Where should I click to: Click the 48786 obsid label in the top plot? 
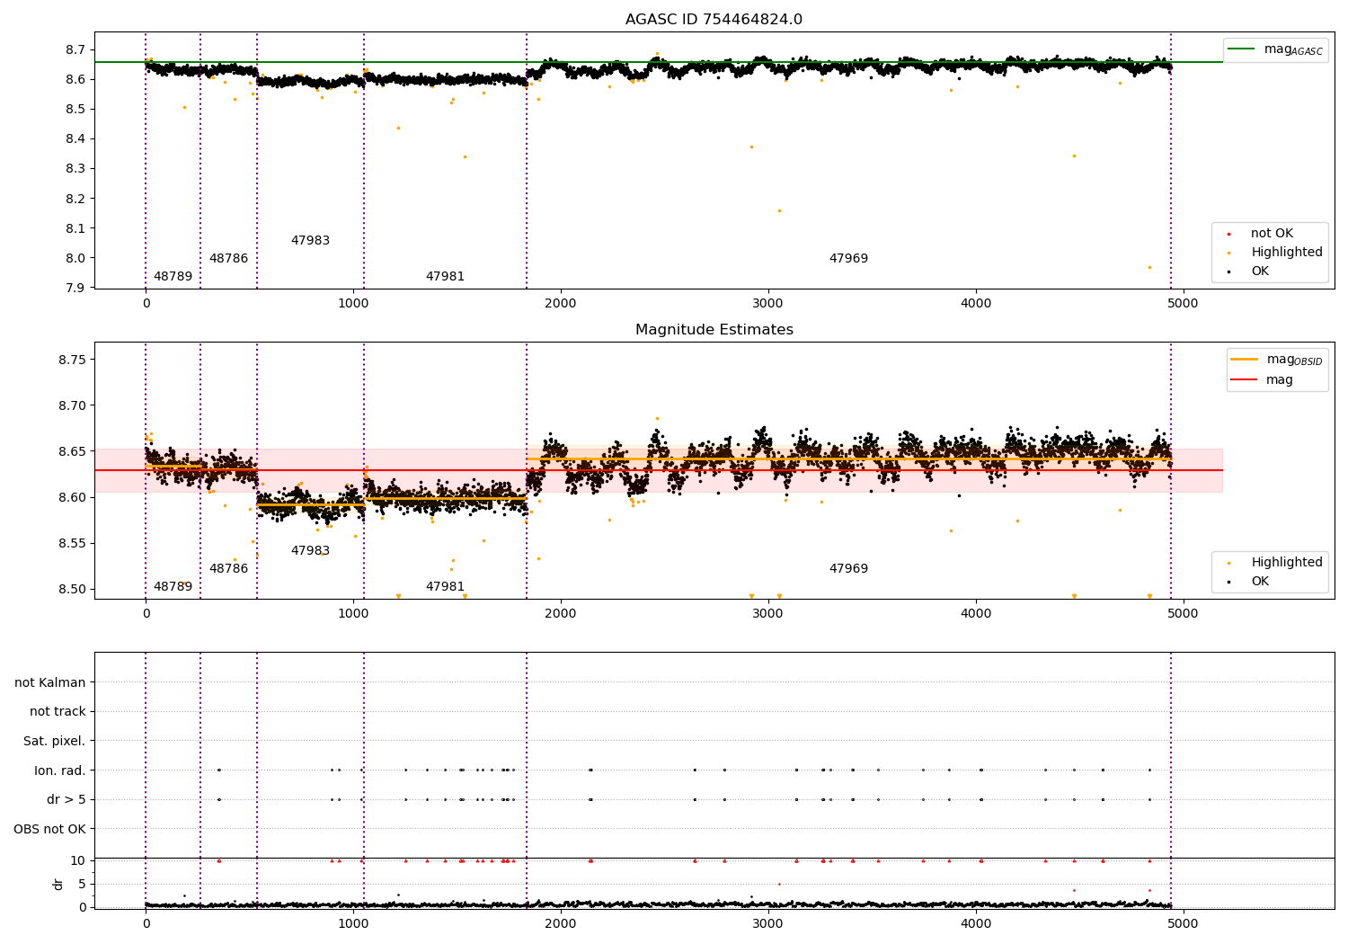tap(228, 259)
